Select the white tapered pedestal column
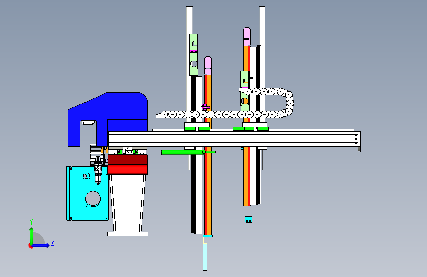Viewport: 427px width, 277px height. coord(128,203)
